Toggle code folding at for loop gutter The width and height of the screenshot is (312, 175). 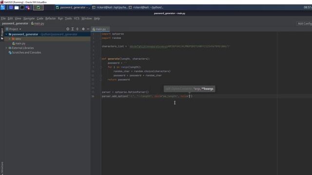(101, 67)
